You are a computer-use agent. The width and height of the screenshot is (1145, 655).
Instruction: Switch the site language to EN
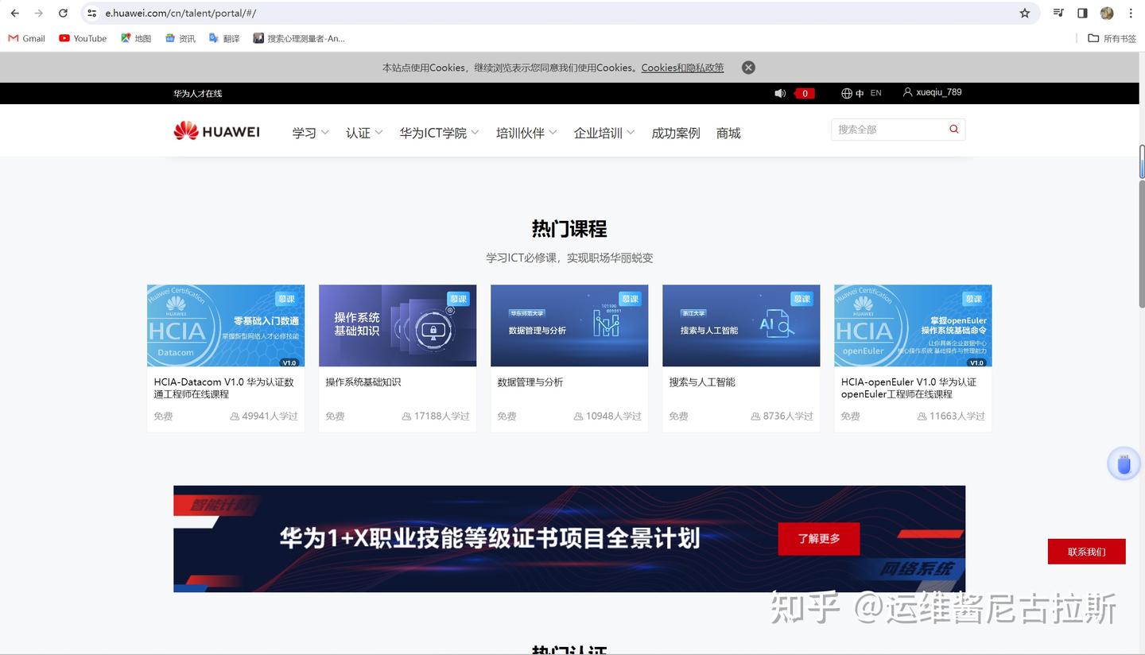click(x=875, y=93)
